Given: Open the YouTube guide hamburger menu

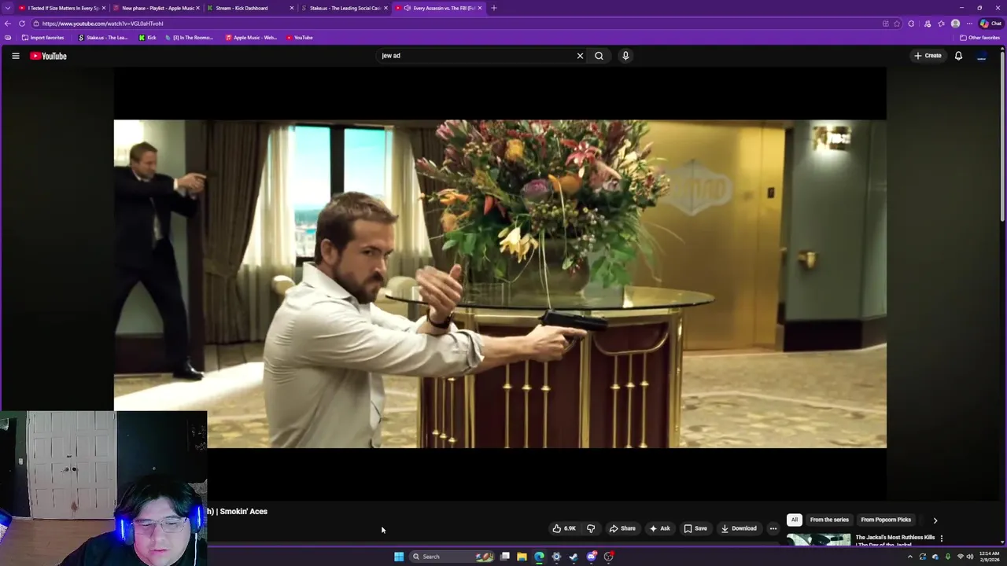Looking at the screenshot, I should (x=15, y=56).
